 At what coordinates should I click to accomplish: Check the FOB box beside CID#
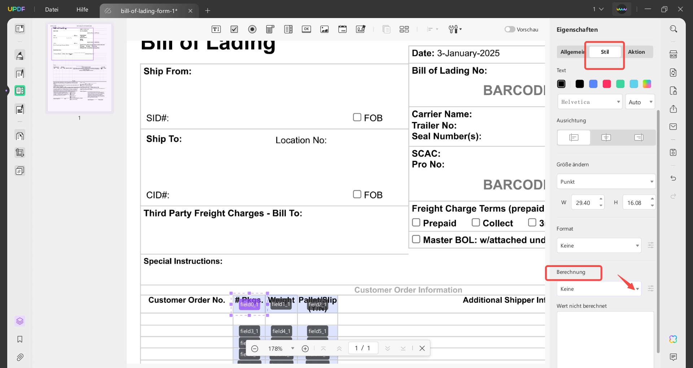tap(357, 194)
